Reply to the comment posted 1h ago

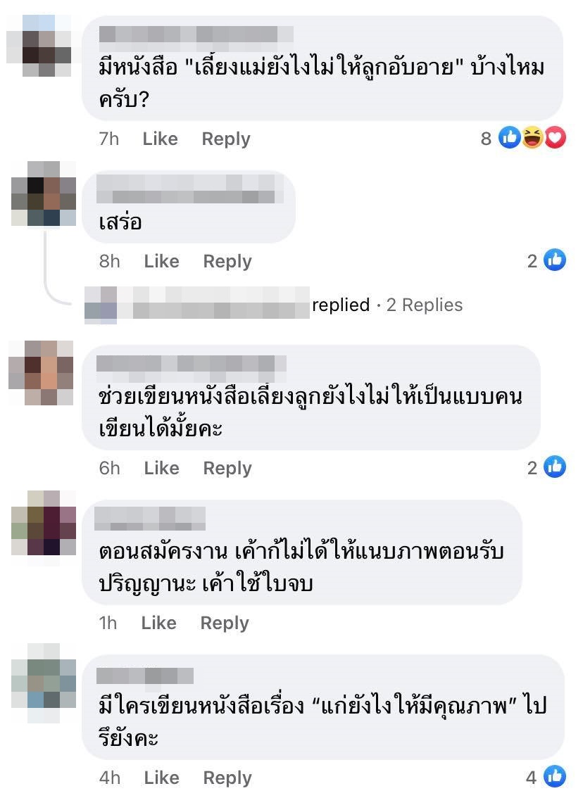(225, 623)
